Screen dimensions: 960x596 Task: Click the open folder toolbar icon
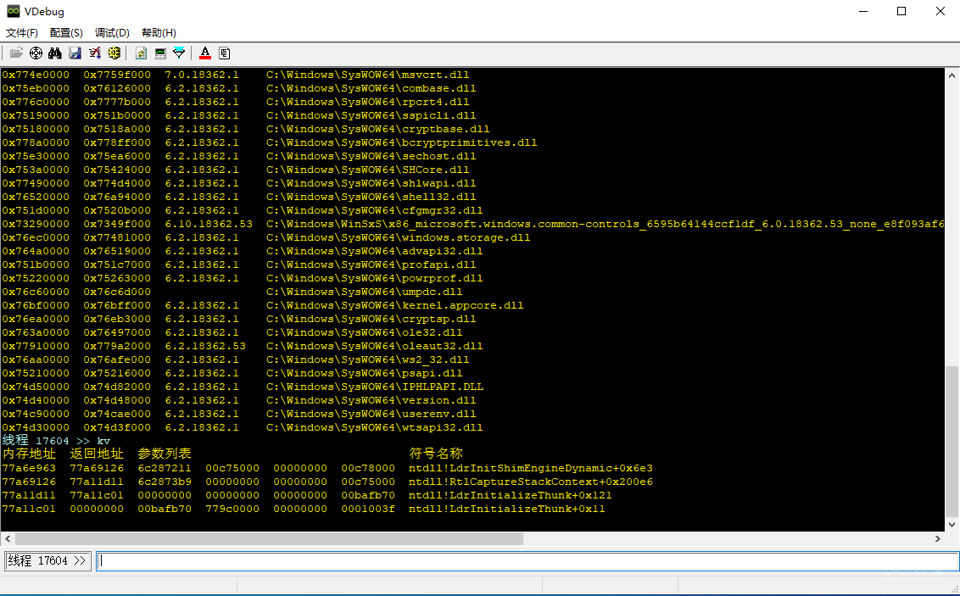[16, 53]
